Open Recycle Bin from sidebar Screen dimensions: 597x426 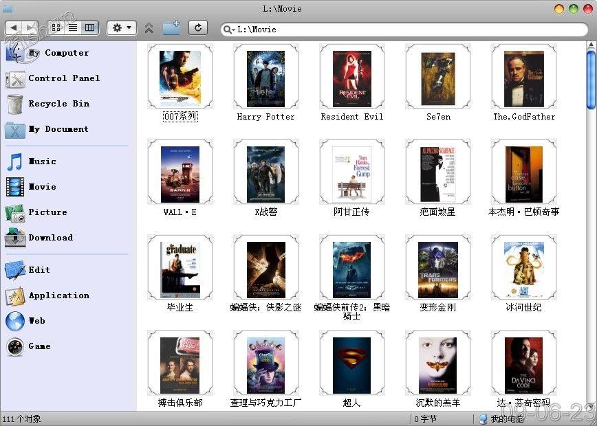(x=48, y=104)
